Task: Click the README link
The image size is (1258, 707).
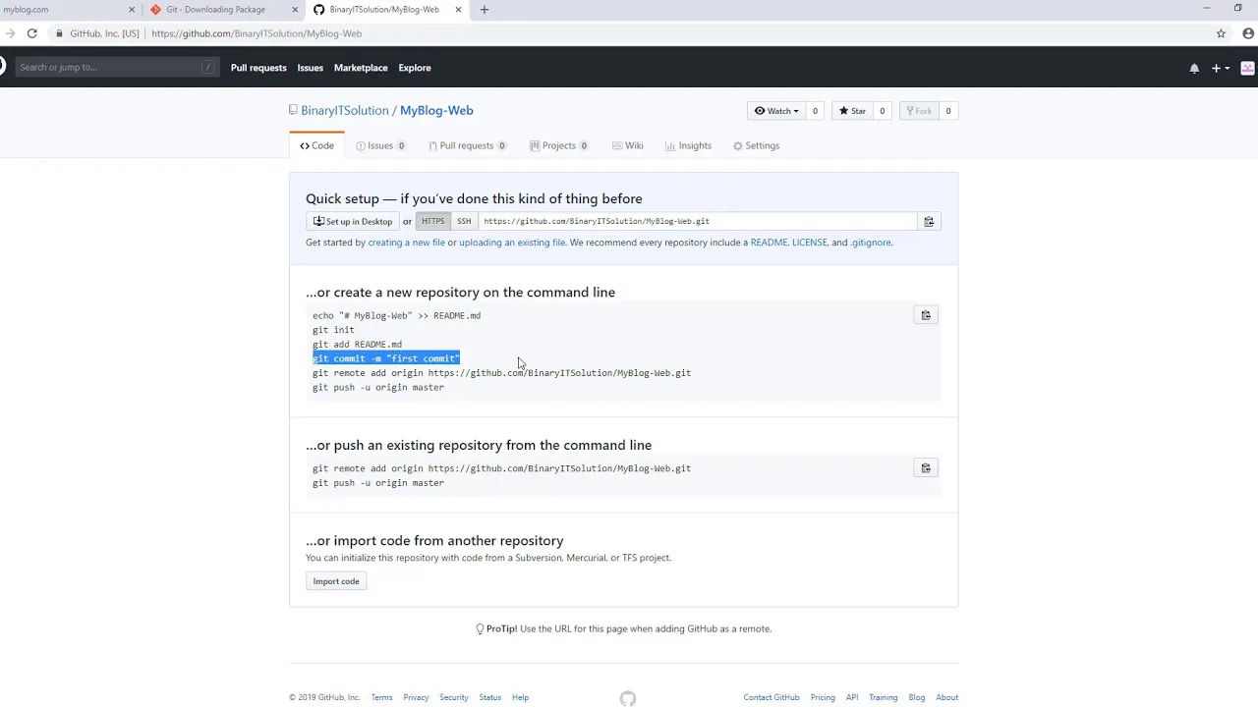Action: tap(769, 243)
